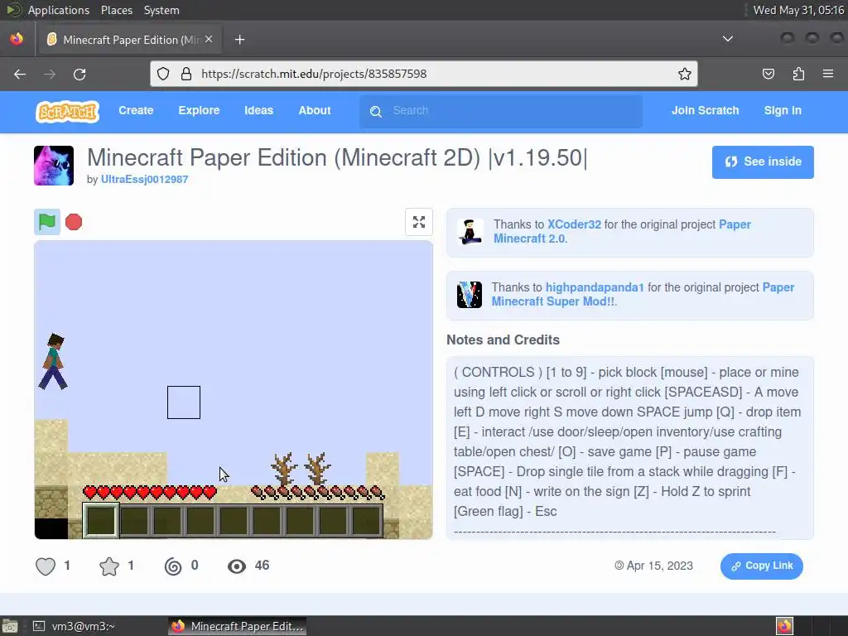The image size is (848, 636).
Task: Click the padlock site info icon
Action: click(x=186, y=74)
